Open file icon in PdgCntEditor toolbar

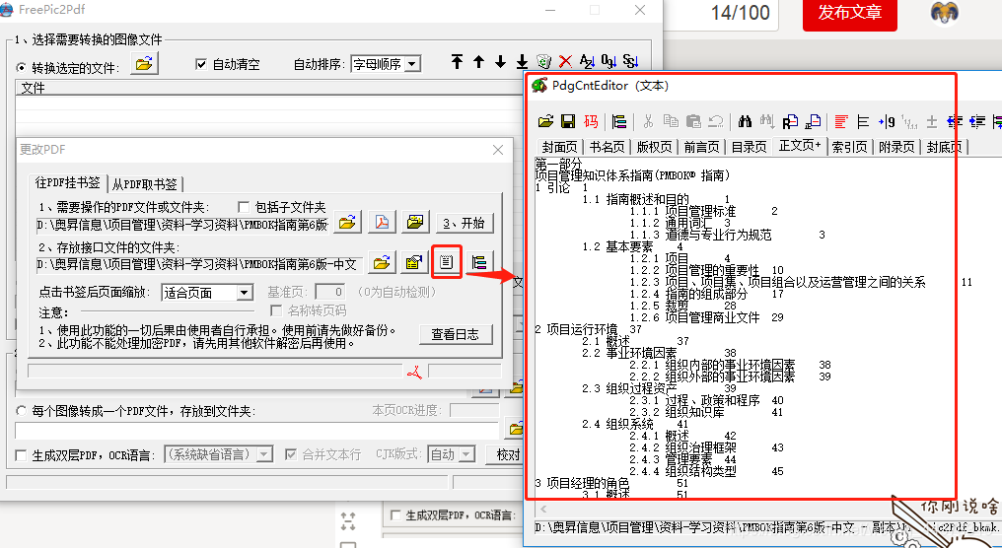tap(545, 121)
